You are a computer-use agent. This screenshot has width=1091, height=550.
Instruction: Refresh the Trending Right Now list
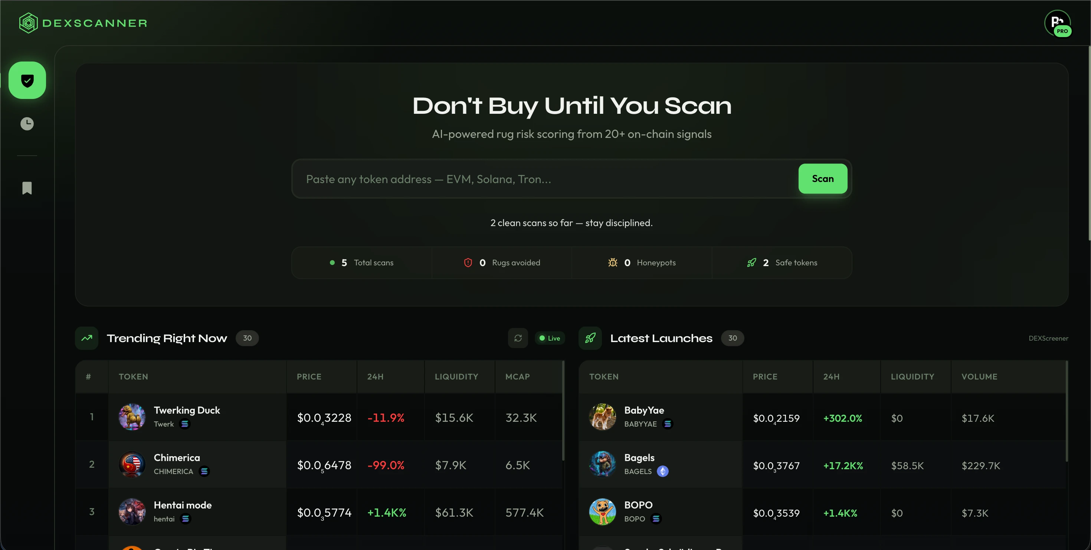(518, 338)
